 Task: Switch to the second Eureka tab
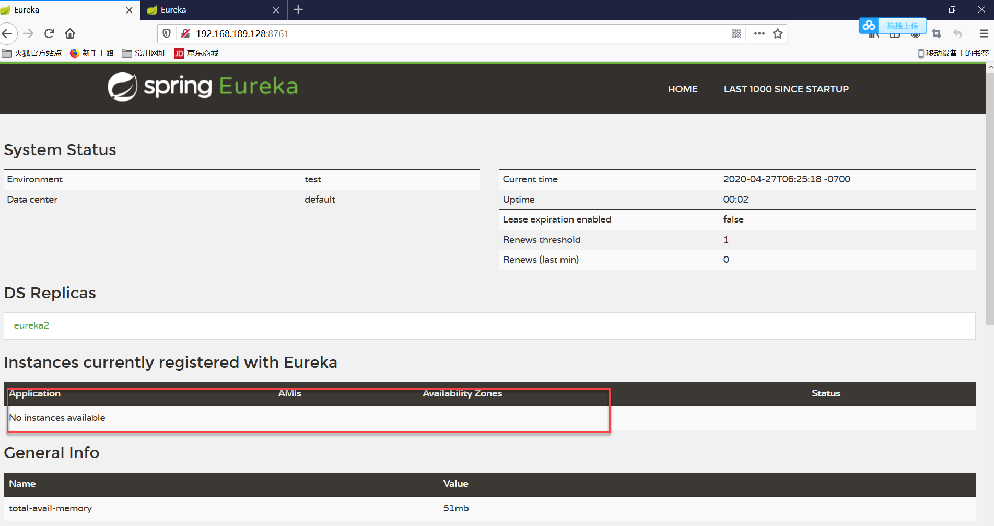[213, 10]
